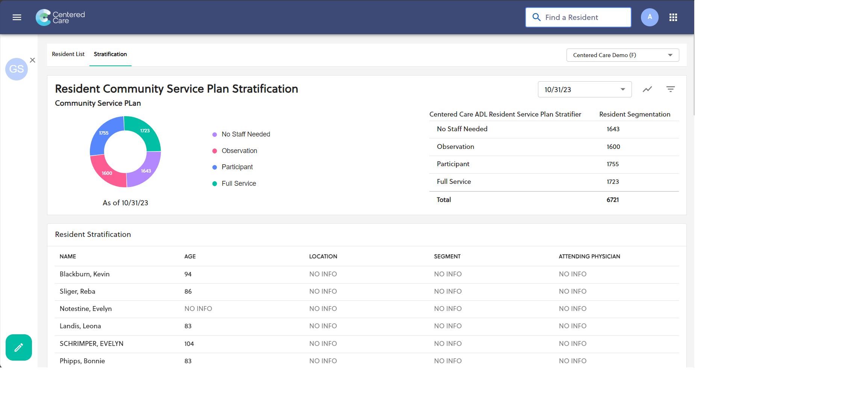Open resident SCHRIMPER, EVELYN
862x411 pixels.
(x=91, y=344)
